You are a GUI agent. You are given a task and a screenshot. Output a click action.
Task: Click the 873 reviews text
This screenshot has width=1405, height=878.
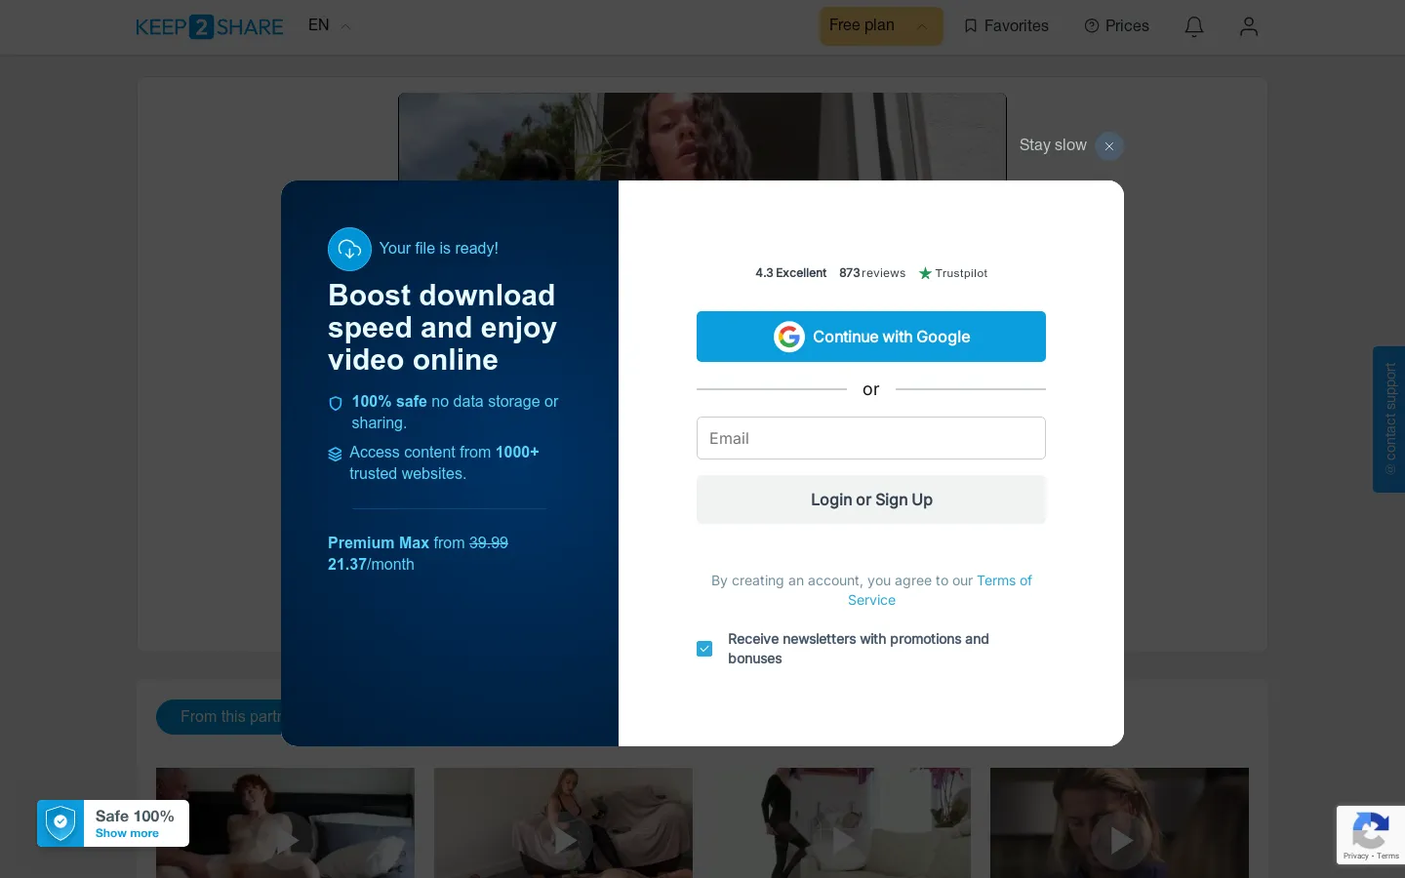(872, 273)
